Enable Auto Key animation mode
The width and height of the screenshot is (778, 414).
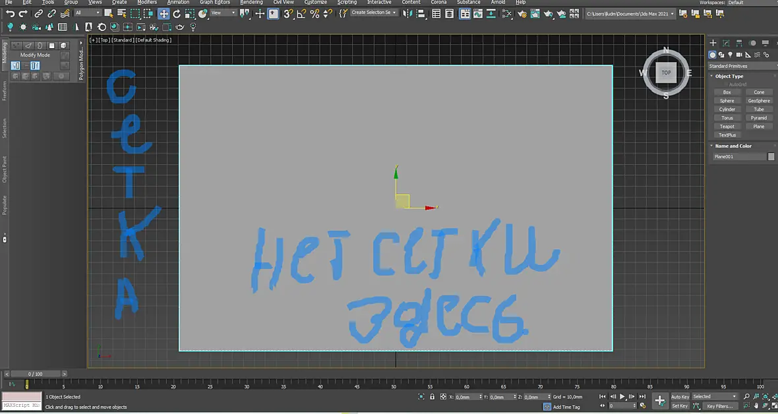click(x=680, y=397)
